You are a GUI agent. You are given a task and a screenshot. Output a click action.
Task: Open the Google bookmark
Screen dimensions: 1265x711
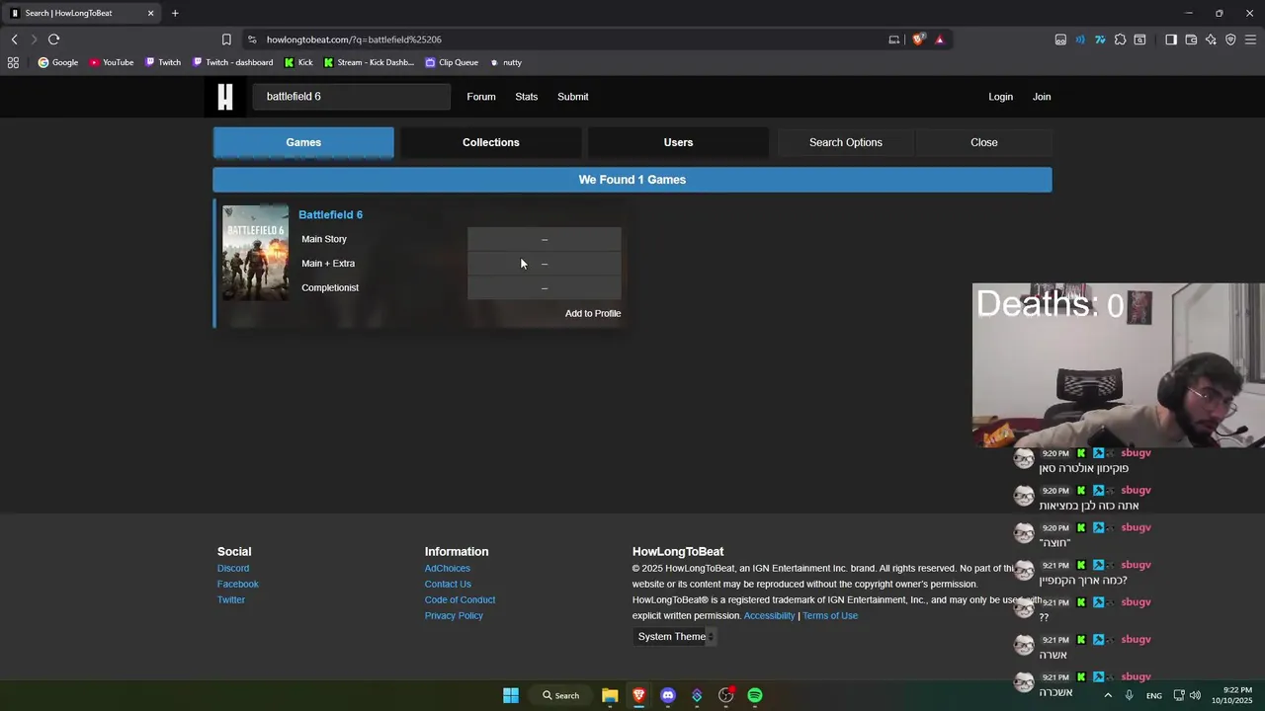57,62
